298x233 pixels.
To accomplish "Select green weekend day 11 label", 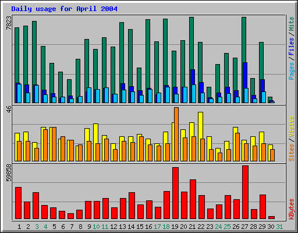I will 105,227.
